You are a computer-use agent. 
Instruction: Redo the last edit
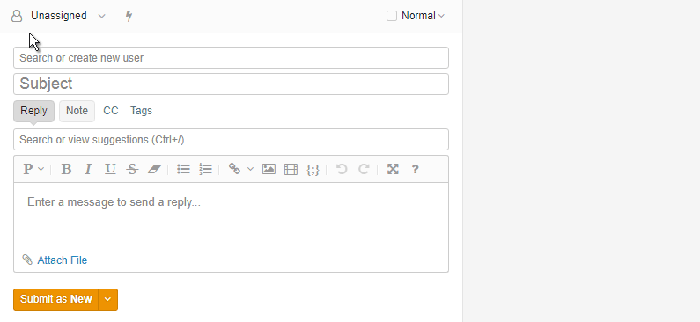(364, 169)
